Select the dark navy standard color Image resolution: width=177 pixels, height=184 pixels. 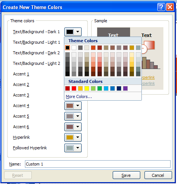(119, 89)
